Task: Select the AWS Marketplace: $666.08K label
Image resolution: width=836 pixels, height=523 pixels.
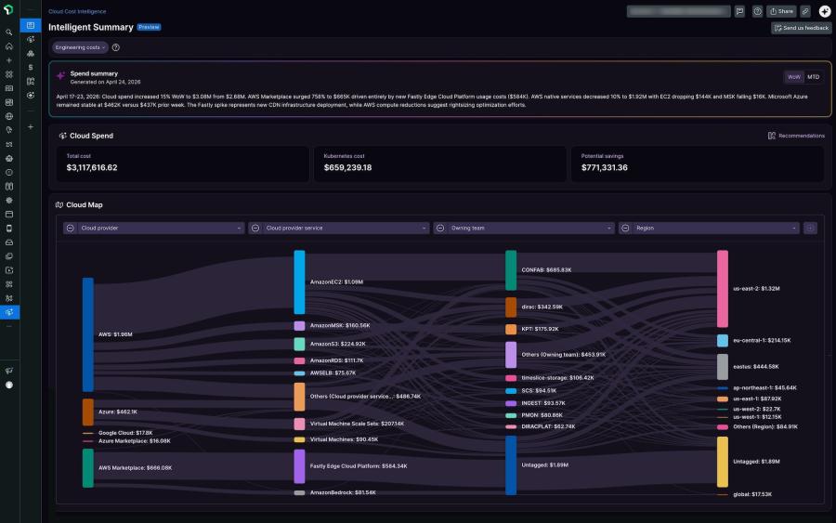Action: point(135,467)
